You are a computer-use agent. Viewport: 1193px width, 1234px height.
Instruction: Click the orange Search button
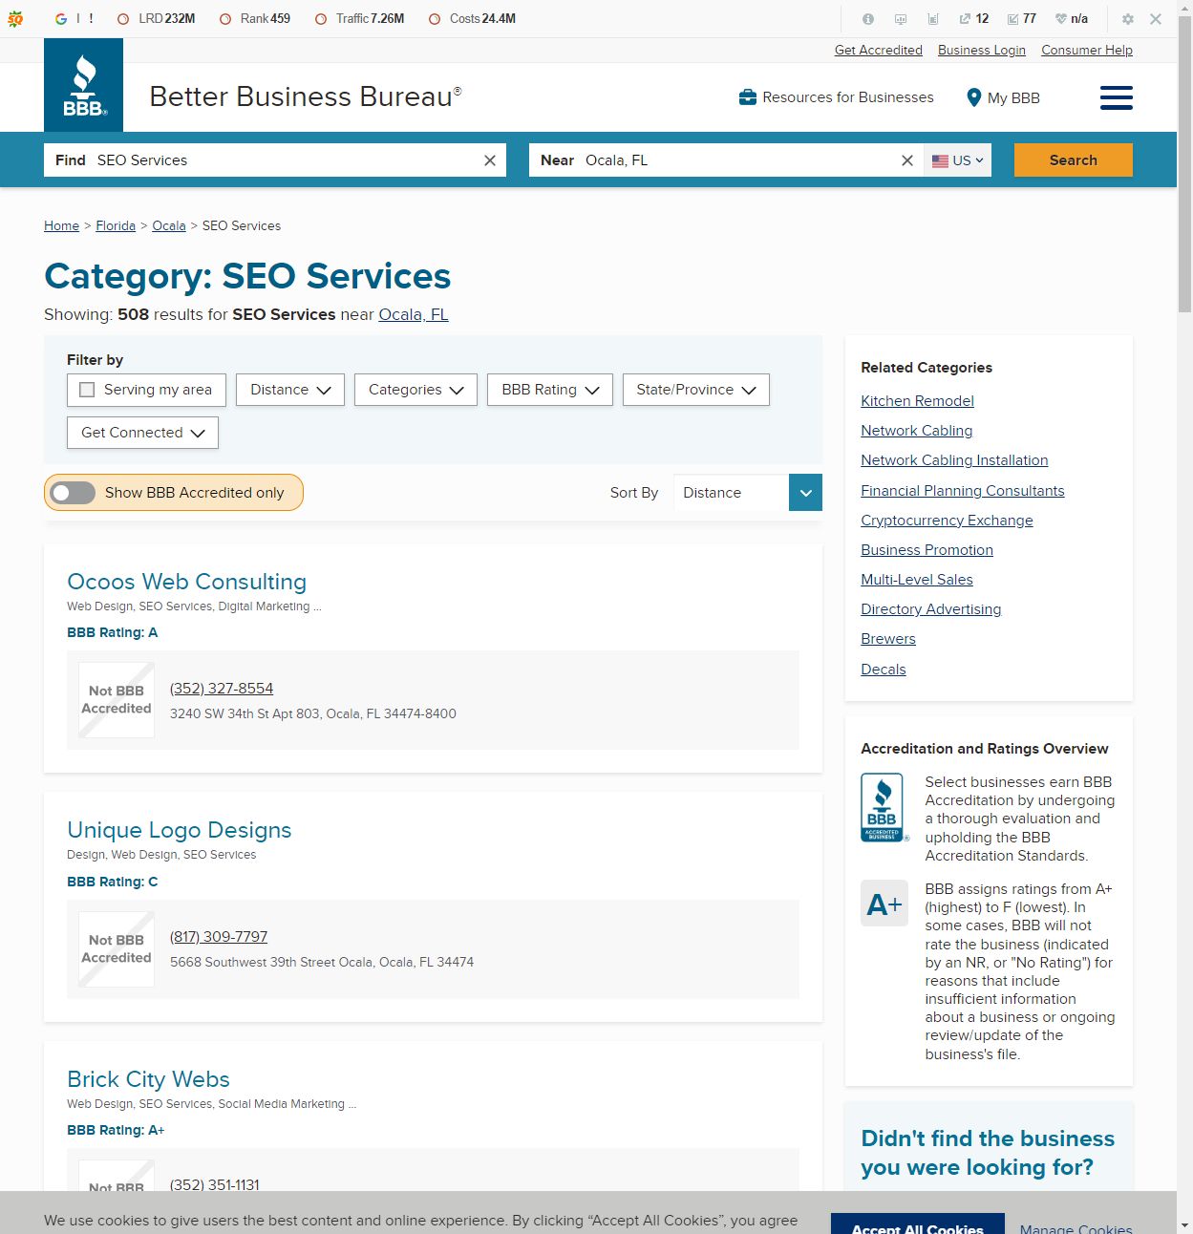click(1073, 160)
